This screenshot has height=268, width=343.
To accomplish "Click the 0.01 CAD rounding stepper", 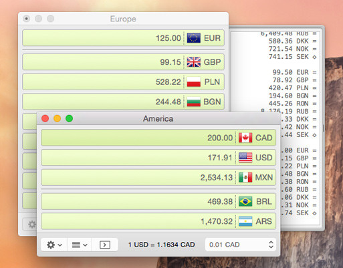I will tap(241, 245).
